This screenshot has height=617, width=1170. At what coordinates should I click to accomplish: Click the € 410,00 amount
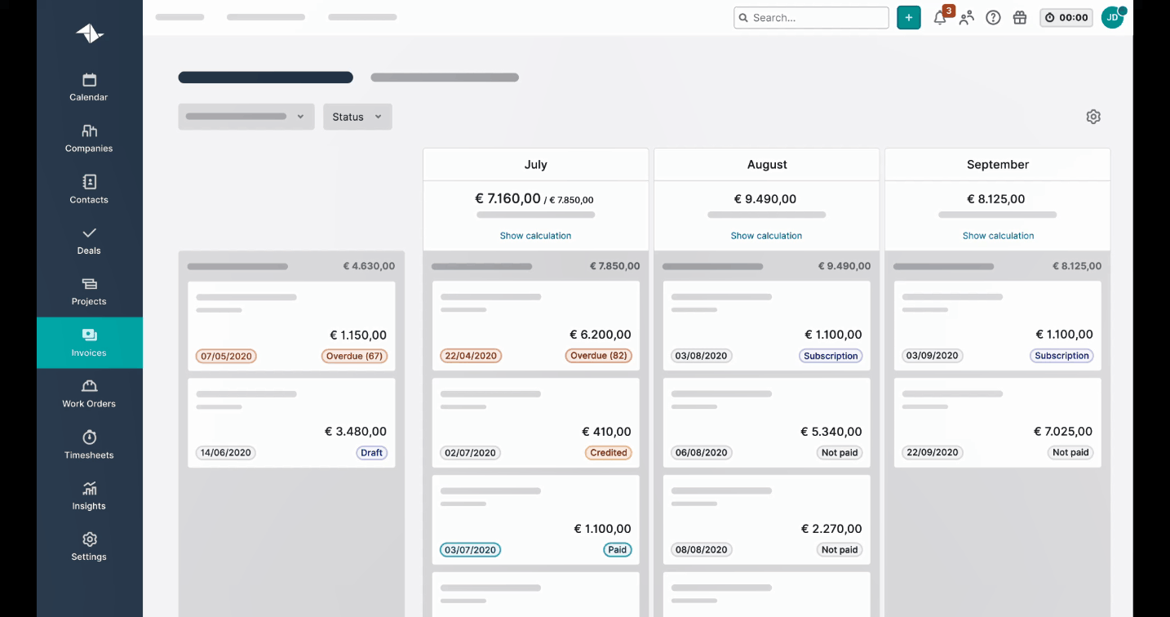tap(606, 432)
